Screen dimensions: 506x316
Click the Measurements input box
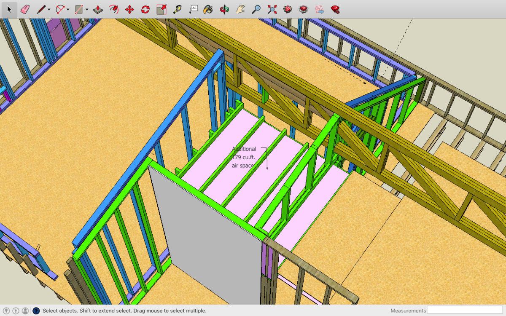[x=465, y=311]
